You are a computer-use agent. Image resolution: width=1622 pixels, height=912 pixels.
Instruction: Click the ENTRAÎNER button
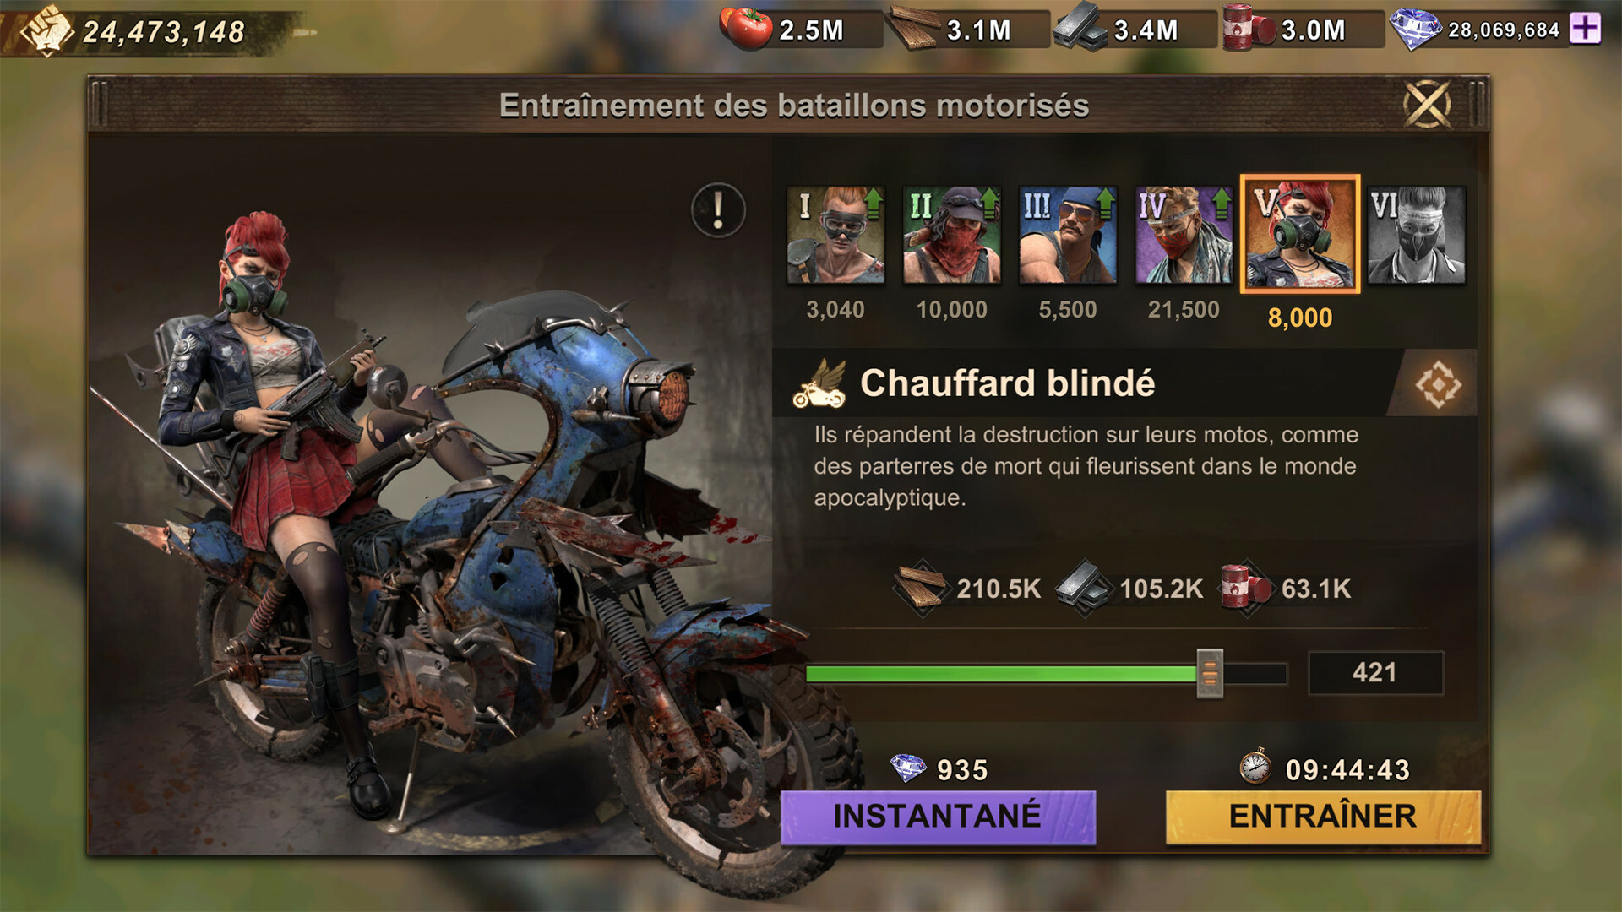[1323, 817]
